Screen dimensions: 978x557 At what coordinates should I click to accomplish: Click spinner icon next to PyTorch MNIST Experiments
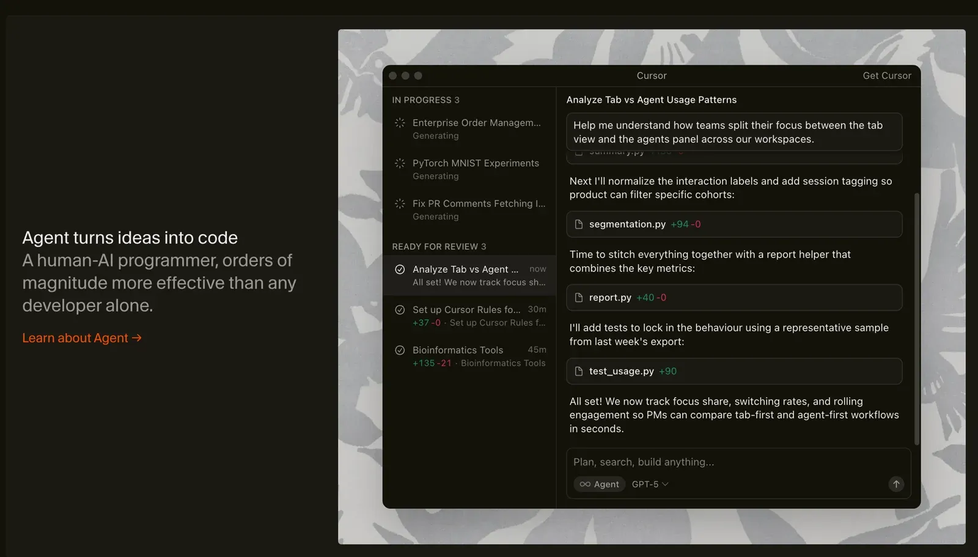400,163
